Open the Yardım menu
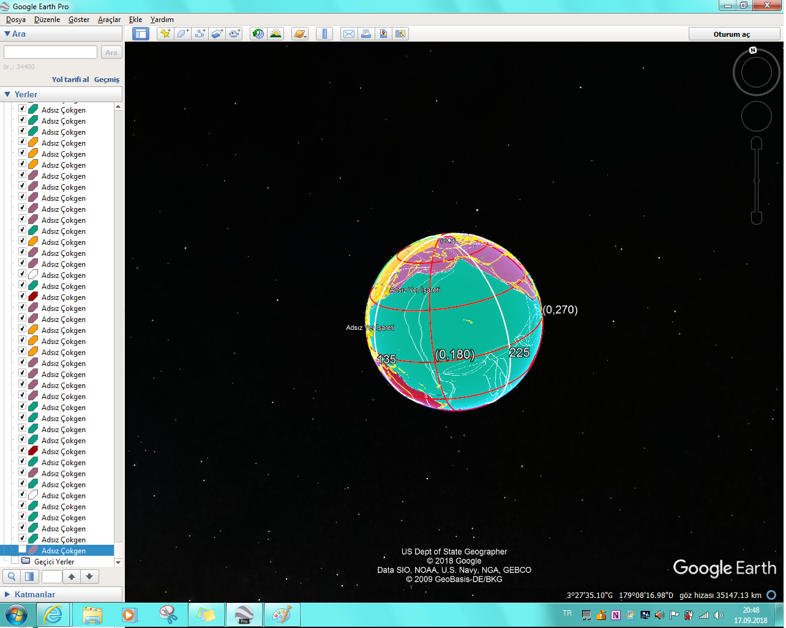This screenshot has height=628, width=786. point(162,20)
